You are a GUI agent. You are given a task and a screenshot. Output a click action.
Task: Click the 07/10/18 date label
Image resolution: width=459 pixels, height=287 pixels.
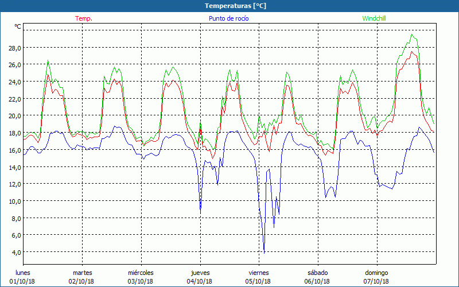(376, 281)
